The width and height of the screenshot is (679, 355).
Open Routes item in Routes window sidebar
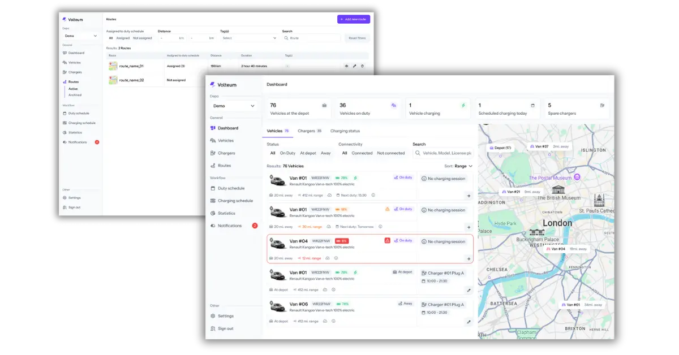coord(74,82)
